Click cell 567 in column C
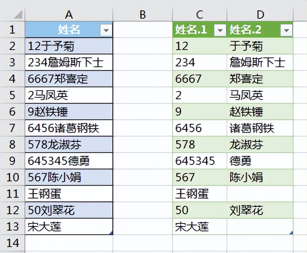 coord(199,177)
